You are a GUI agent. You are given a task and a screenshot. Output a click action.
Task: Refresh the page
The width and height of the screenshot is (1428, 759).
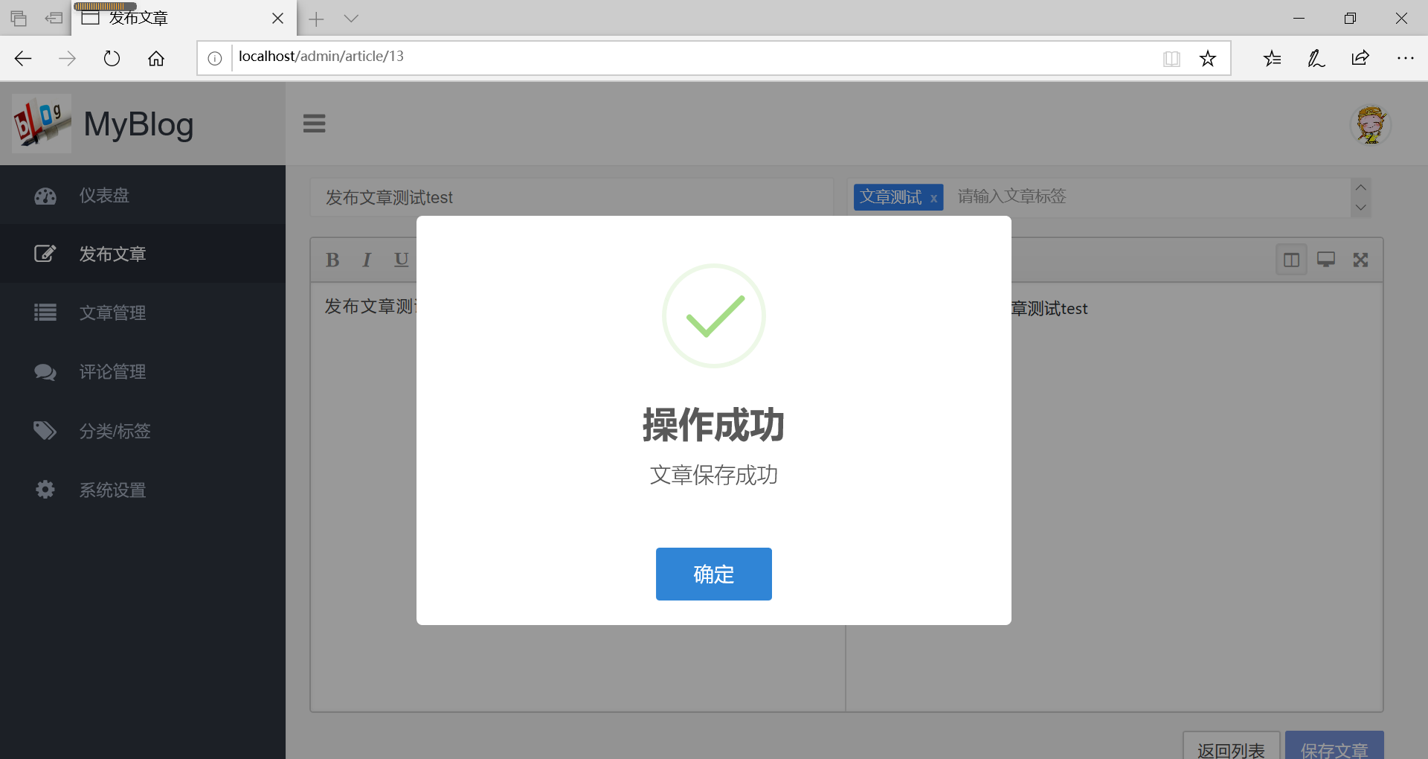[x=112, y=58]
